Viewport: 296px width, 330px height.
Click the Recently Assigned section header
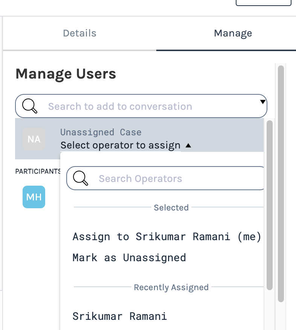tap(171, 288)
